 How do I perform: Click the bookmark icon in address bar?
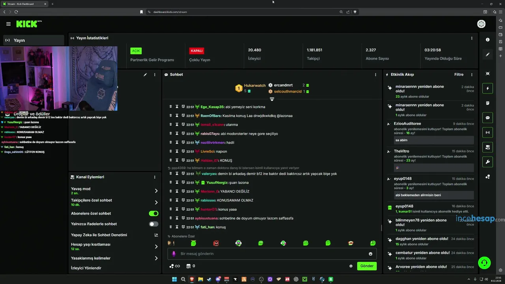(x=142, y=12)
